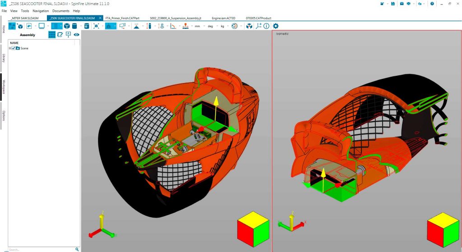Open the View menu
462x252 pixels.
click(14, 11)
